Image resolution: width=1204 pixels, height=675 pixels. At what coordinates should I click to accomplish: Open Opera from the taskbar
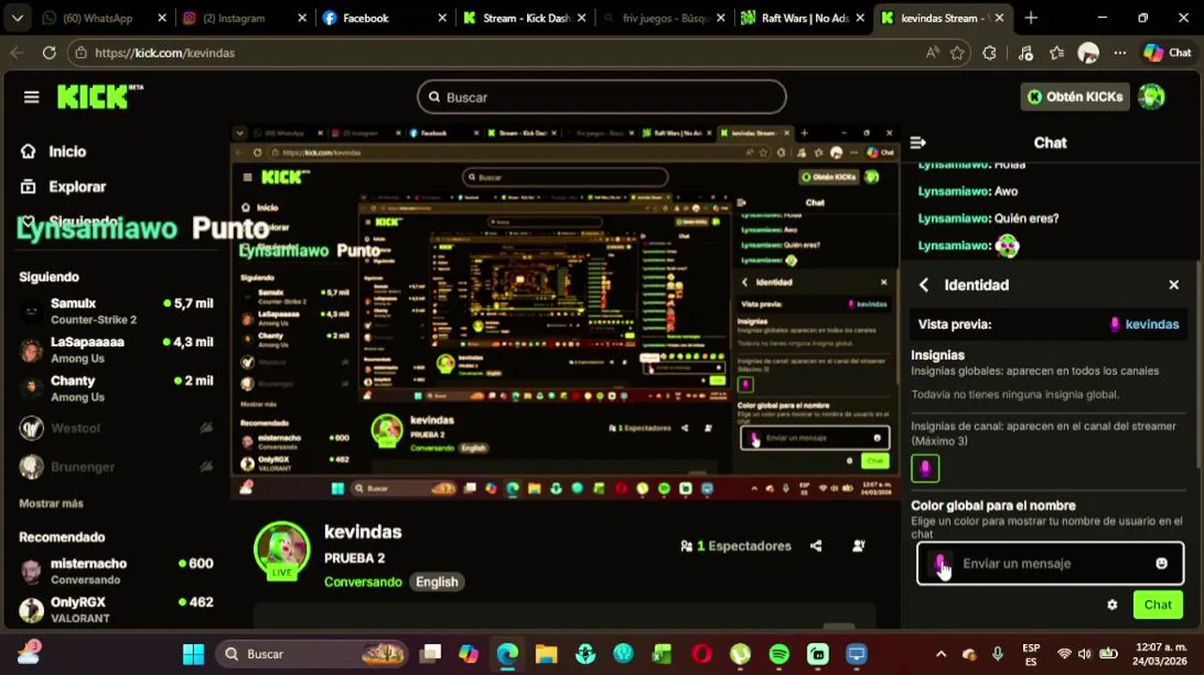tap(701, 653)
